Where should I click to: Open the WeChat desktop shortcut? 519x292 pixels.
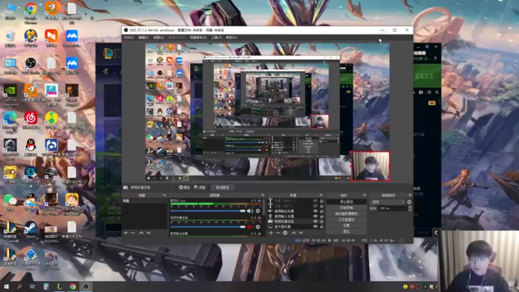[10, 202]
